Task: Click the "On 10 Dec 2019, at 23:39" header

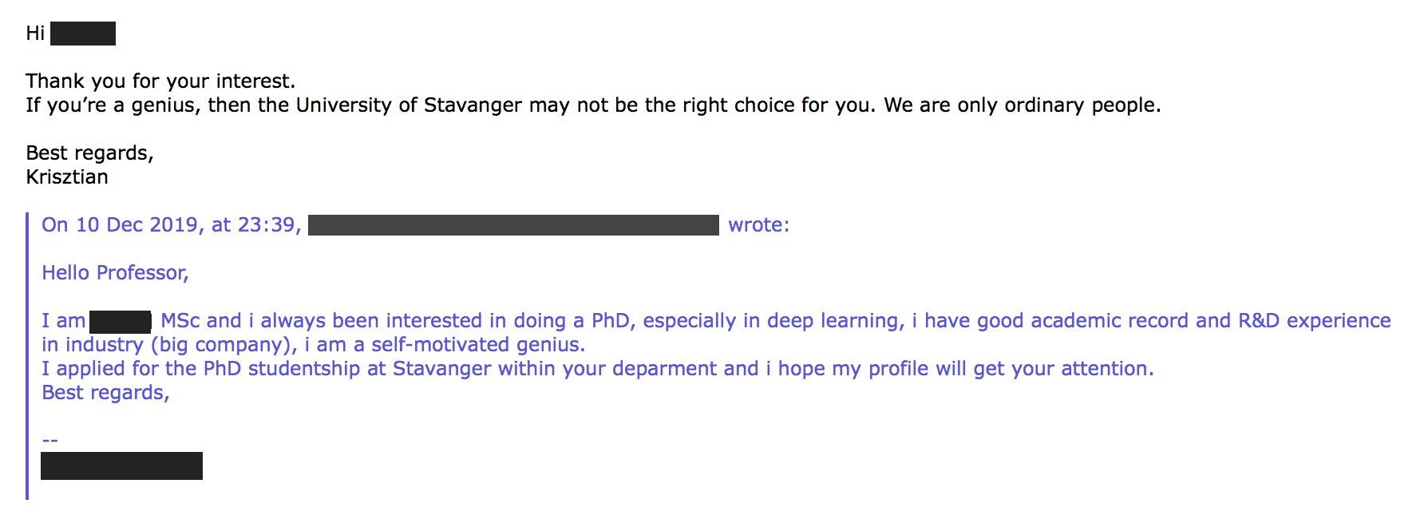Action: tap(171, 225)
